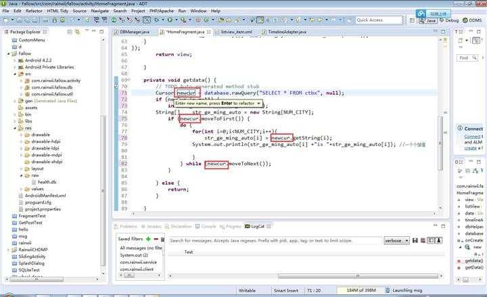Open the New dropdown arrow in toolbar
The width and height of the screenshot is (487, 297).
(12, 20)
